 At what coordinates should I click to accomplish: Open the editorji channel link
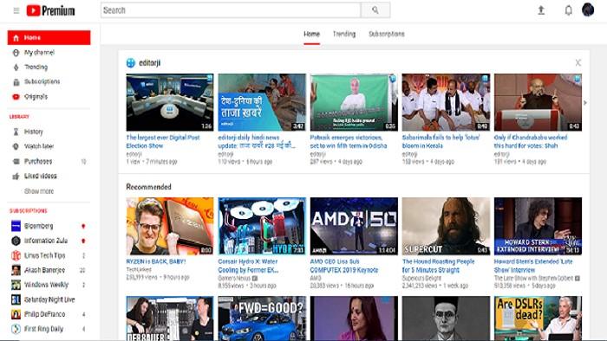point(149,62)
